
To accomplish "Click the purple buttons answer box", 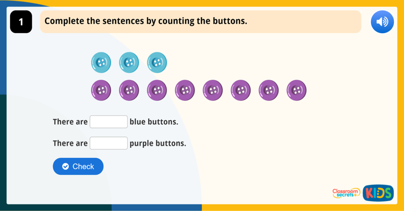I will [108, 143].
